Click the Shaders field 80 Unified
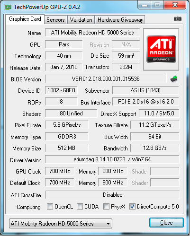This screenshot has height=236, width=190. coord(71,114)
